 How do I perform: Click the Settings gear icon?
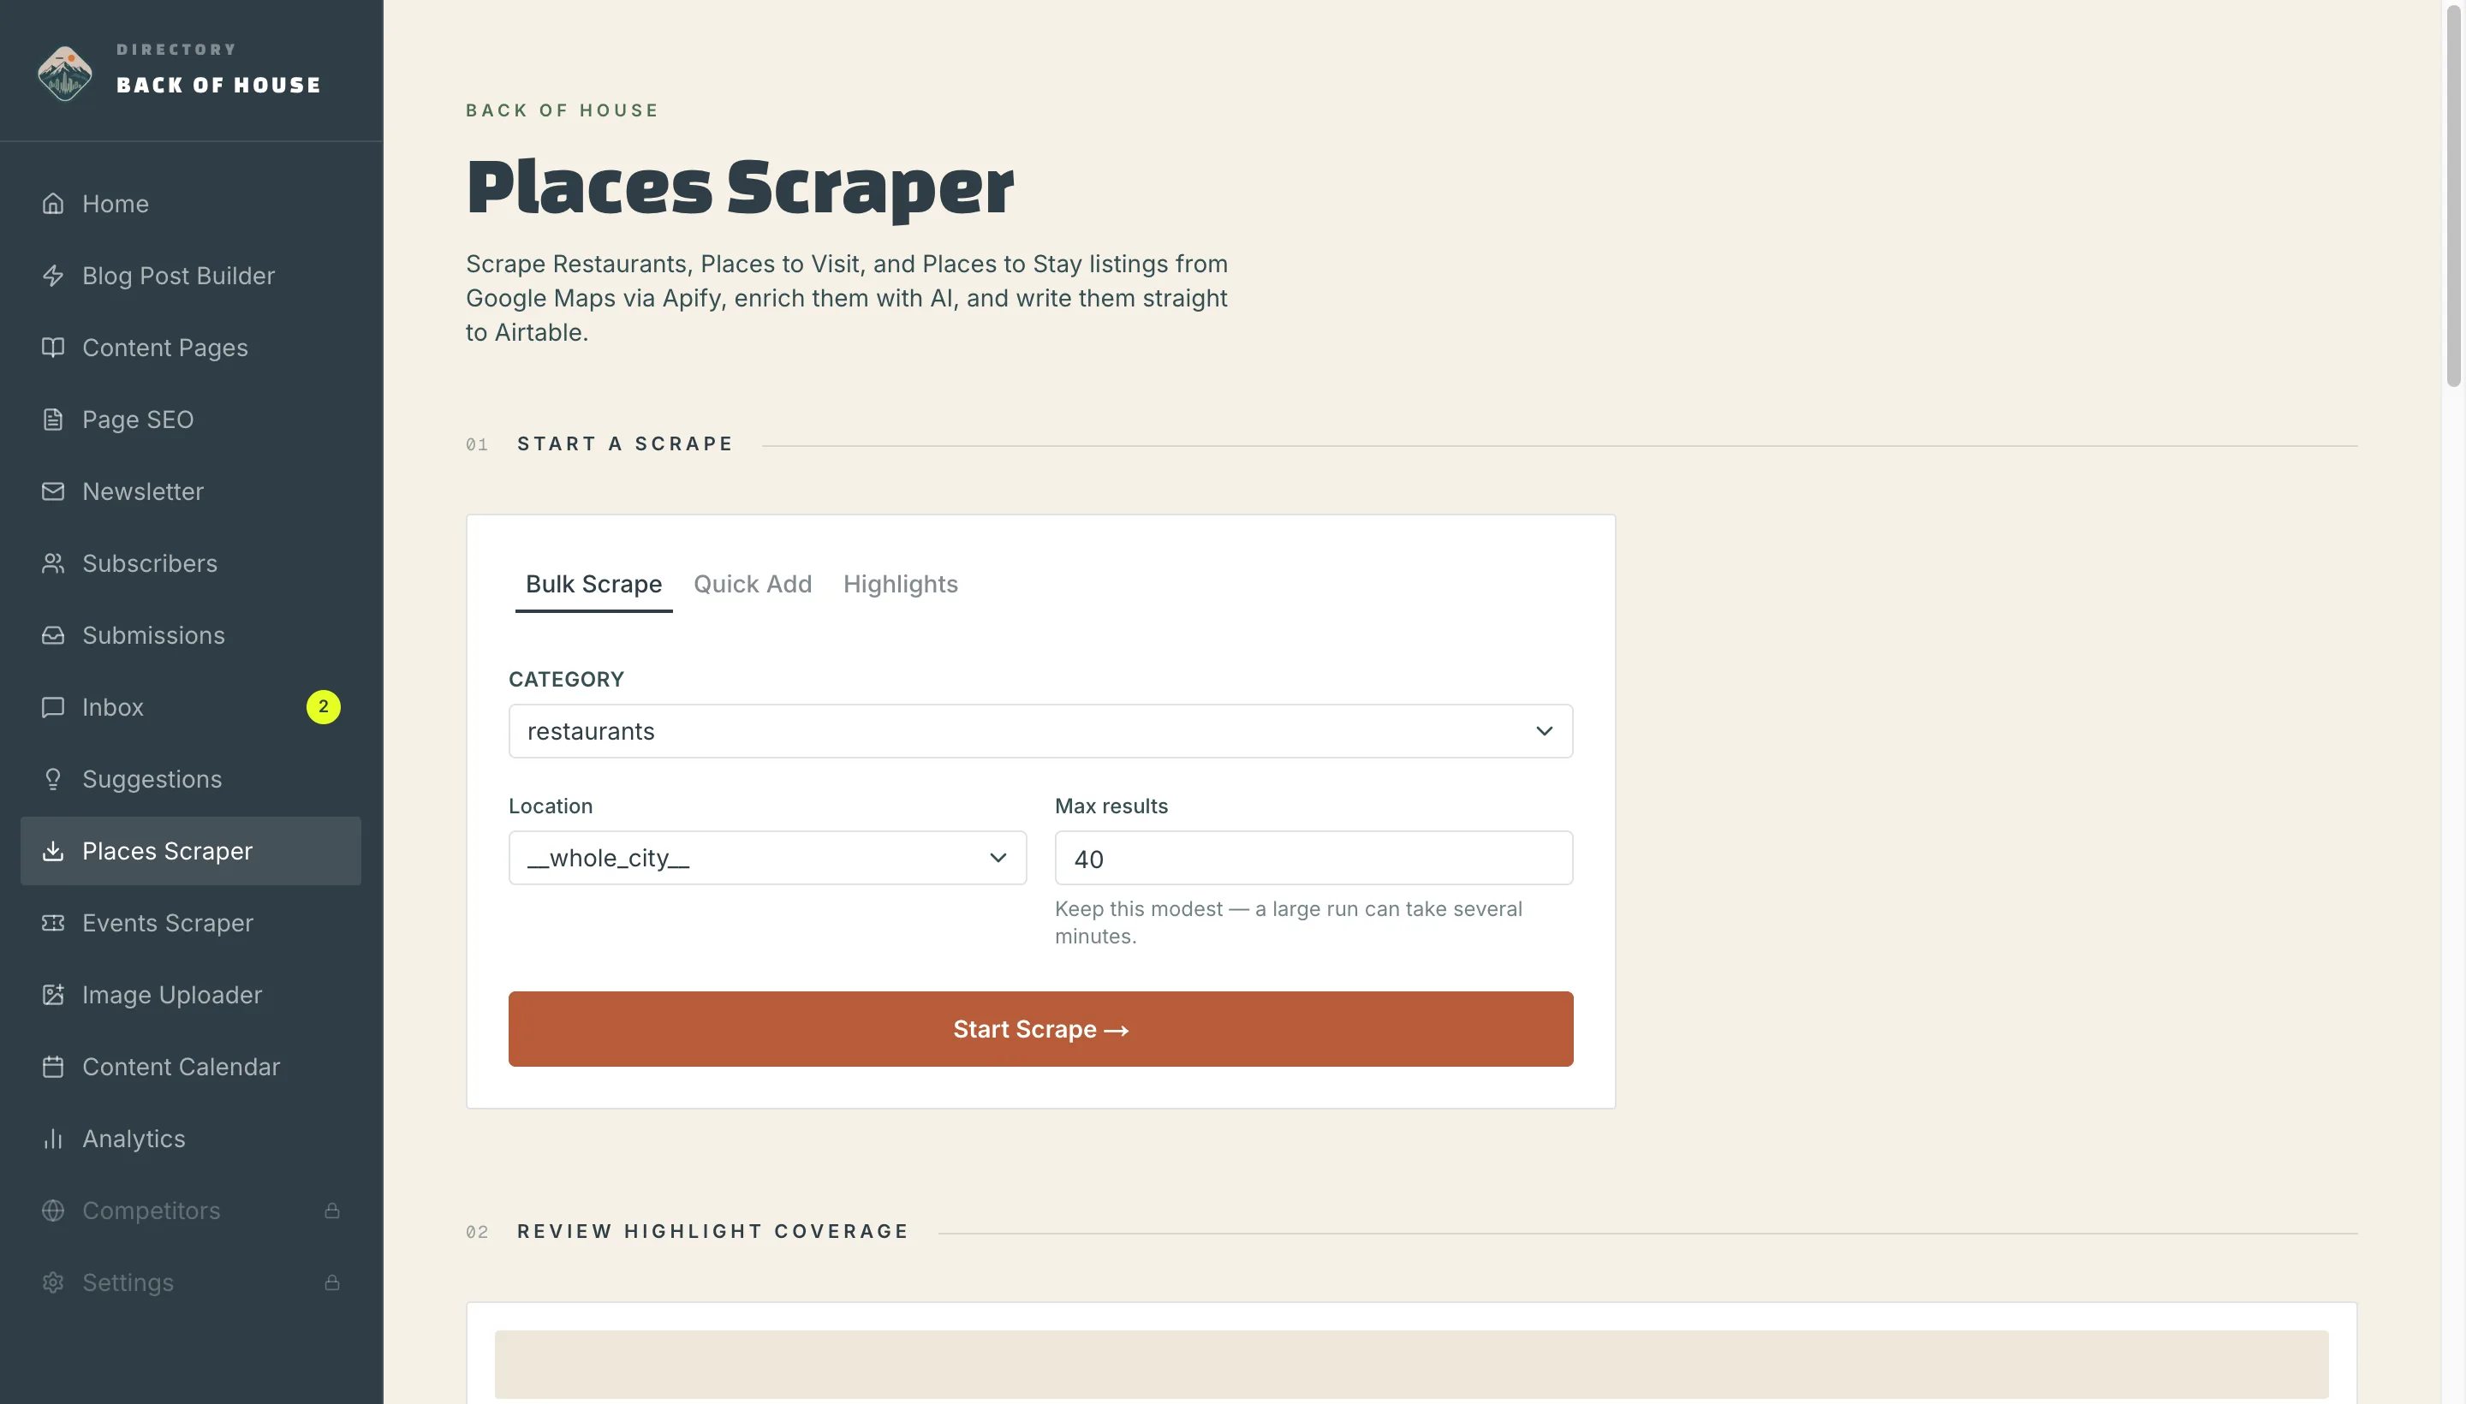tap(53, 1282)
